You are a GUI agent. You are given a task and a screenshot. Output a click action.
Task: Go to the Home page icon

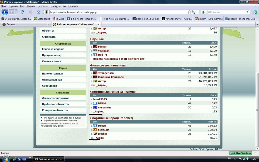[x=38, y=12]
